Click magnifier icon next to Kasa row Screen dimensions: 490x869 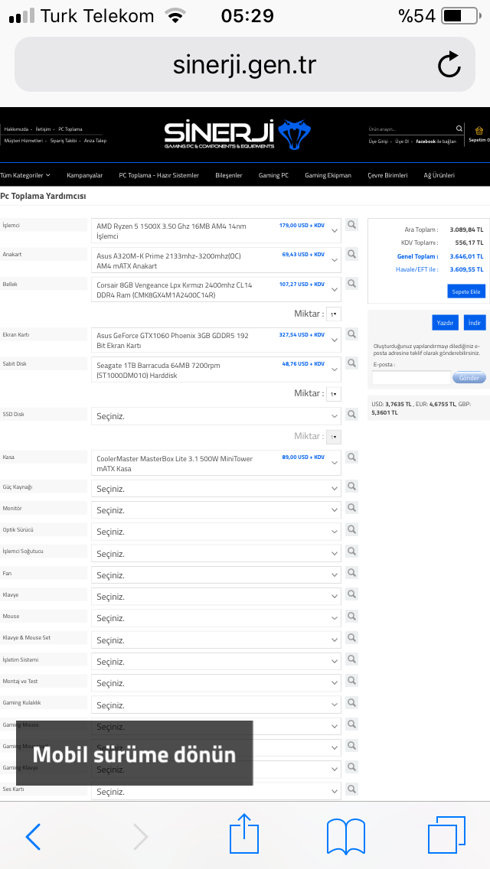pos(352,457)
